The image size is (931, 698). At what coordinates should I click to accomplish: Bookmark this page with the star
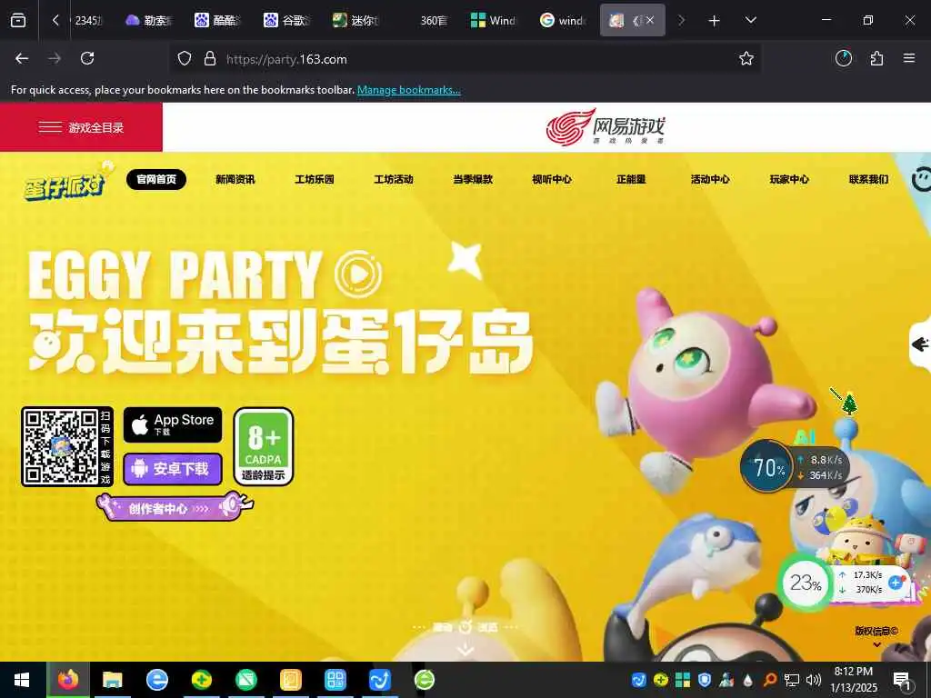746,58
